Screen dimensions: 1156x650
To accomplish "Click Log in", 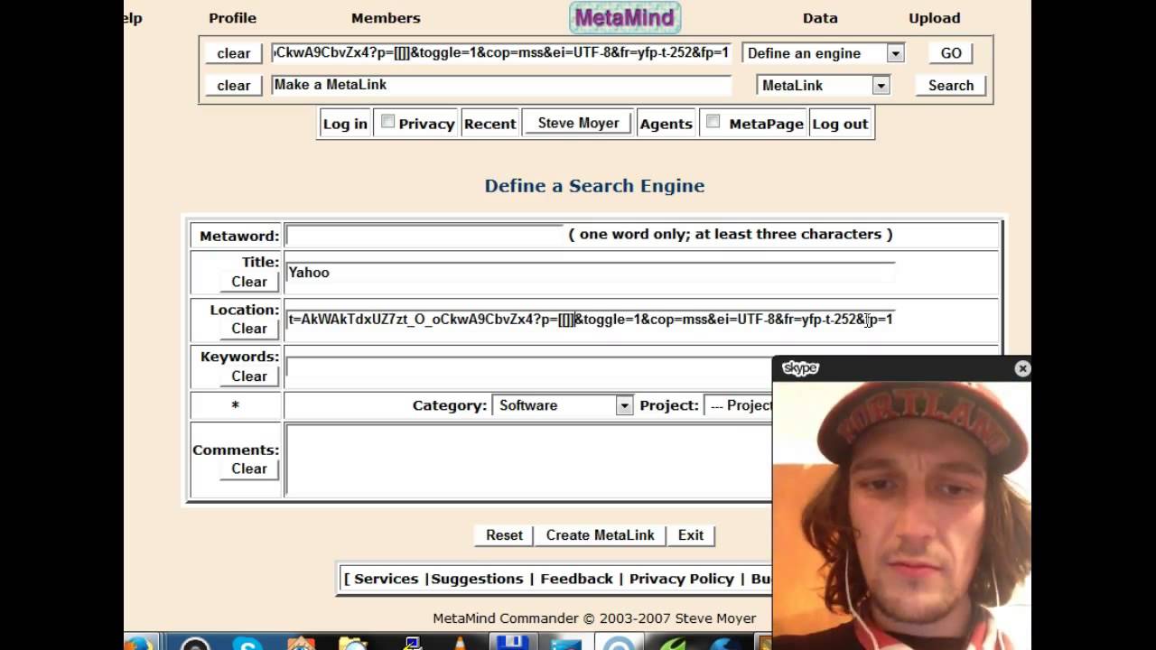I will (345, 124).
